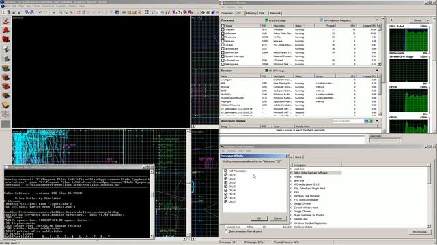Open the Views dropdown in Resource Monitor
437x245 pixels.
[x=419, y=20]
